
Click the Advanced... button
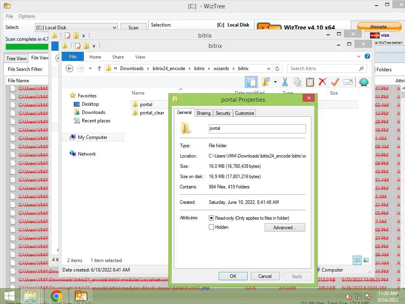pyautogui.click(x=285, y=228)
